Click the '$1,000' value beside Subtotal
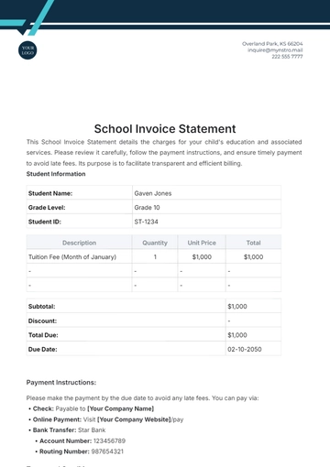Screen dimensions: 330x467 [237, 307]
